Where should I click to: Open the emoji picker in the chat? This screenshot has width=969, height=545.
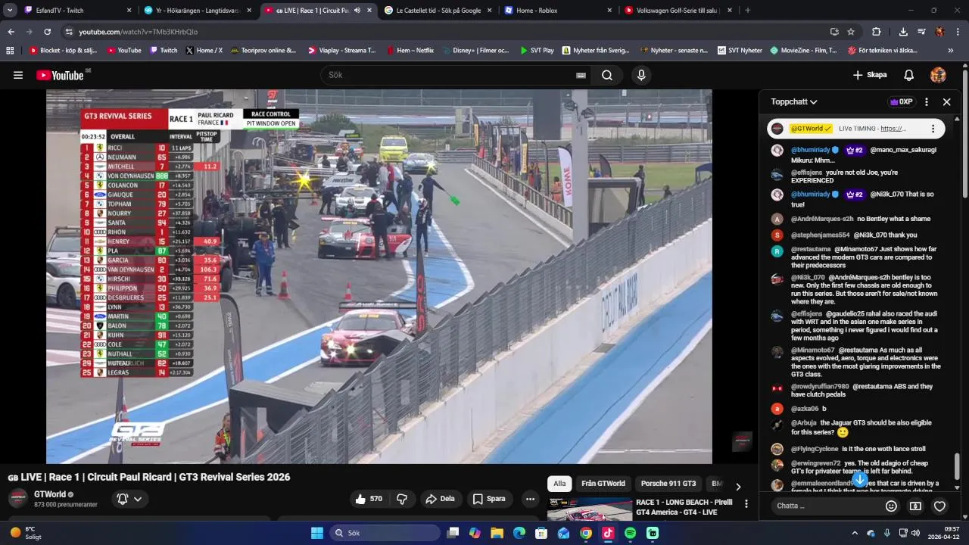click(x=892, y=506)
